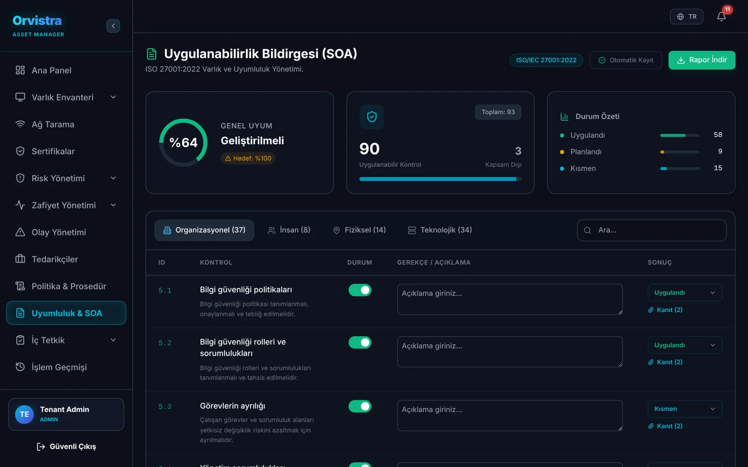Open Kanıt (2) link for control 5.2
This screenshot has width=748, height=467.
click(x=665, y=362)
